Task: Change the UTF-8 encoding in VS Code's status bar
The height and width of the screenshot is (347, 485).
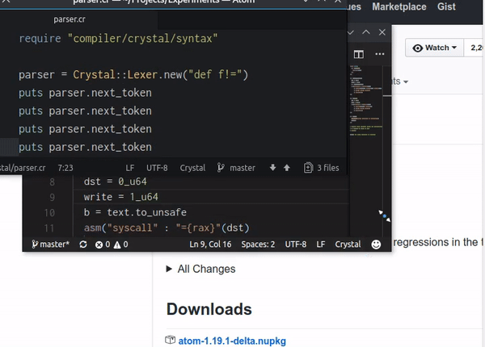Action: tap(295, 245)
